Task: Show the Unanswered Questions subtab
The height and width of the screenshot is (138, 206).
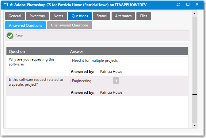Action: (70, 25)
